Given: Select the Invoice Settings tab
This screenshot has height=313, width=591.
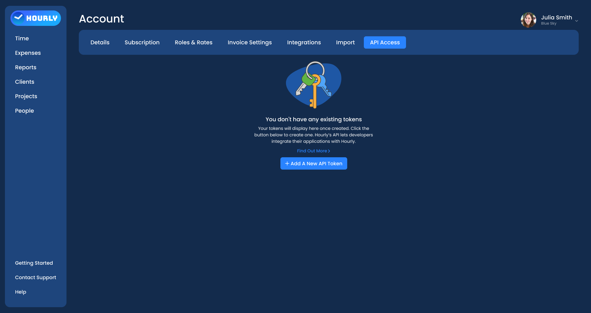Looking at the screenshot, I should [250, 42].
